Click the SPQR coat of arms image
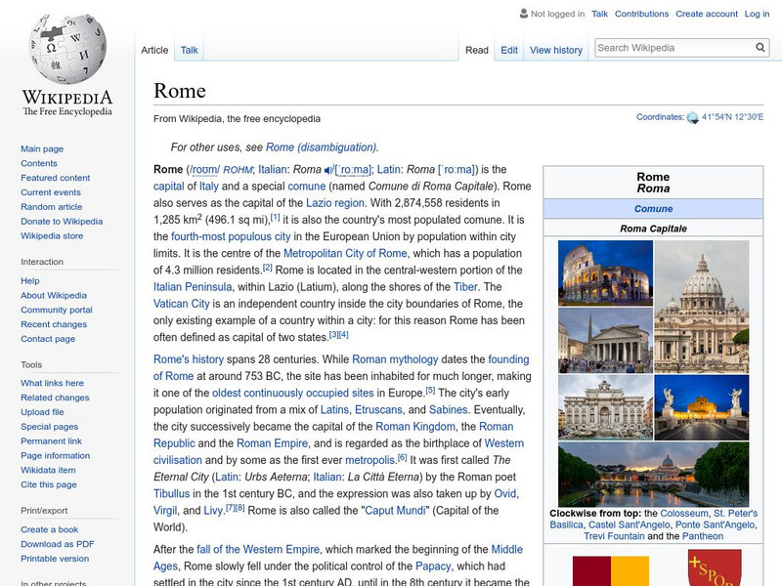The height and width of the screenshot is (586, 782). (714, 568)
